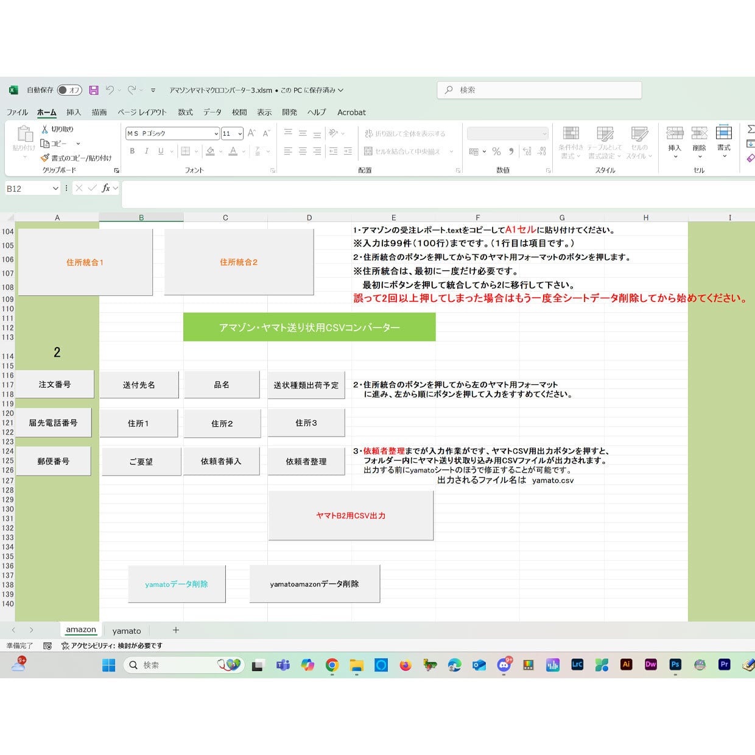
Task: Click the Format Painter (書式のコピー/貼り付け) icon
Action: [44, 158]
